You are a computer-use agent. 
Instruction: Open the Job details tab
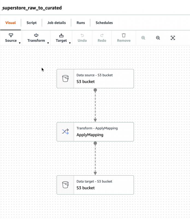(57, 23)
